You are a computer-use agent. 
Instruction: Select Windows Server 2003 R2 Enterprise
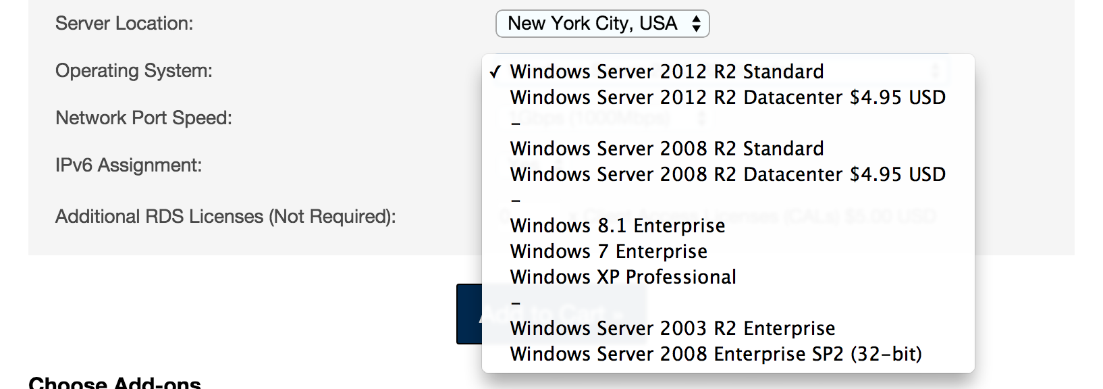[672, 328]
